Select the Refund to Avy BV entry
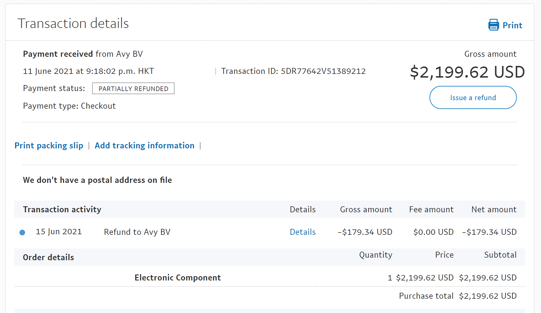This screenshot has width=541, height=313. pyautogui.click(x=137, y=232)
